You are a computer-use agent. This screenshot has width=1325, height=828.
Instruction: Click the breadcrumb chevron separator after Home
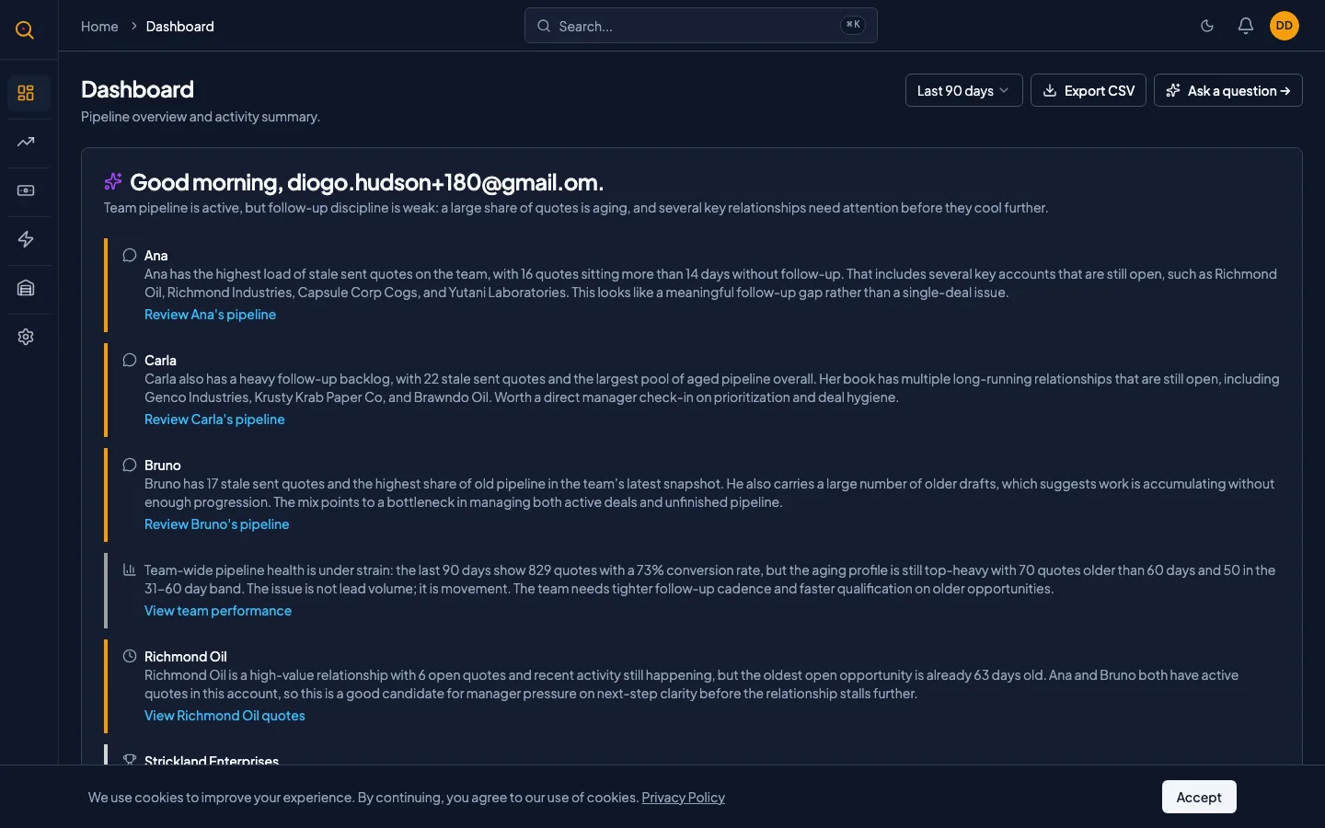coord(133,27)
